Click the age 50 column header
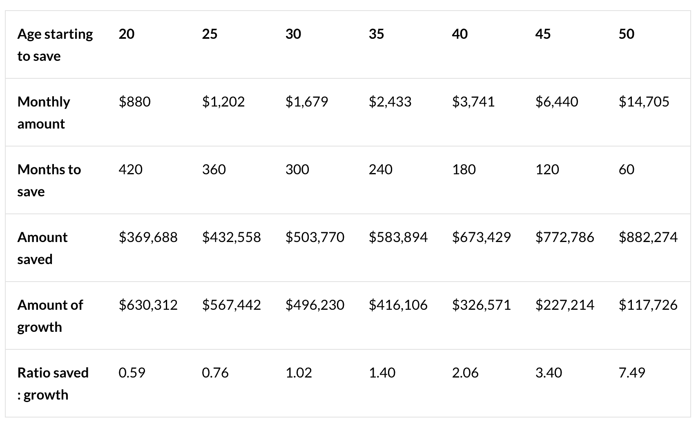This screenshot has height=422, width=696. 626,34
